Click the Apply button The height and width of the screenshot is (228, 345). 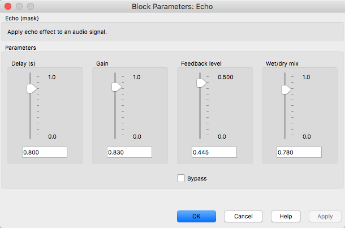click(x=325, y=216)
